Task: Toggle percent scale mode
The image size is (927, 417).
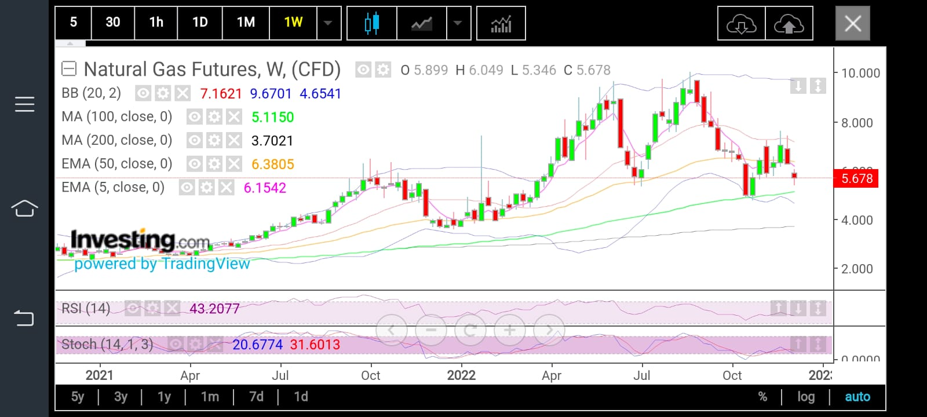Action: 762,397
